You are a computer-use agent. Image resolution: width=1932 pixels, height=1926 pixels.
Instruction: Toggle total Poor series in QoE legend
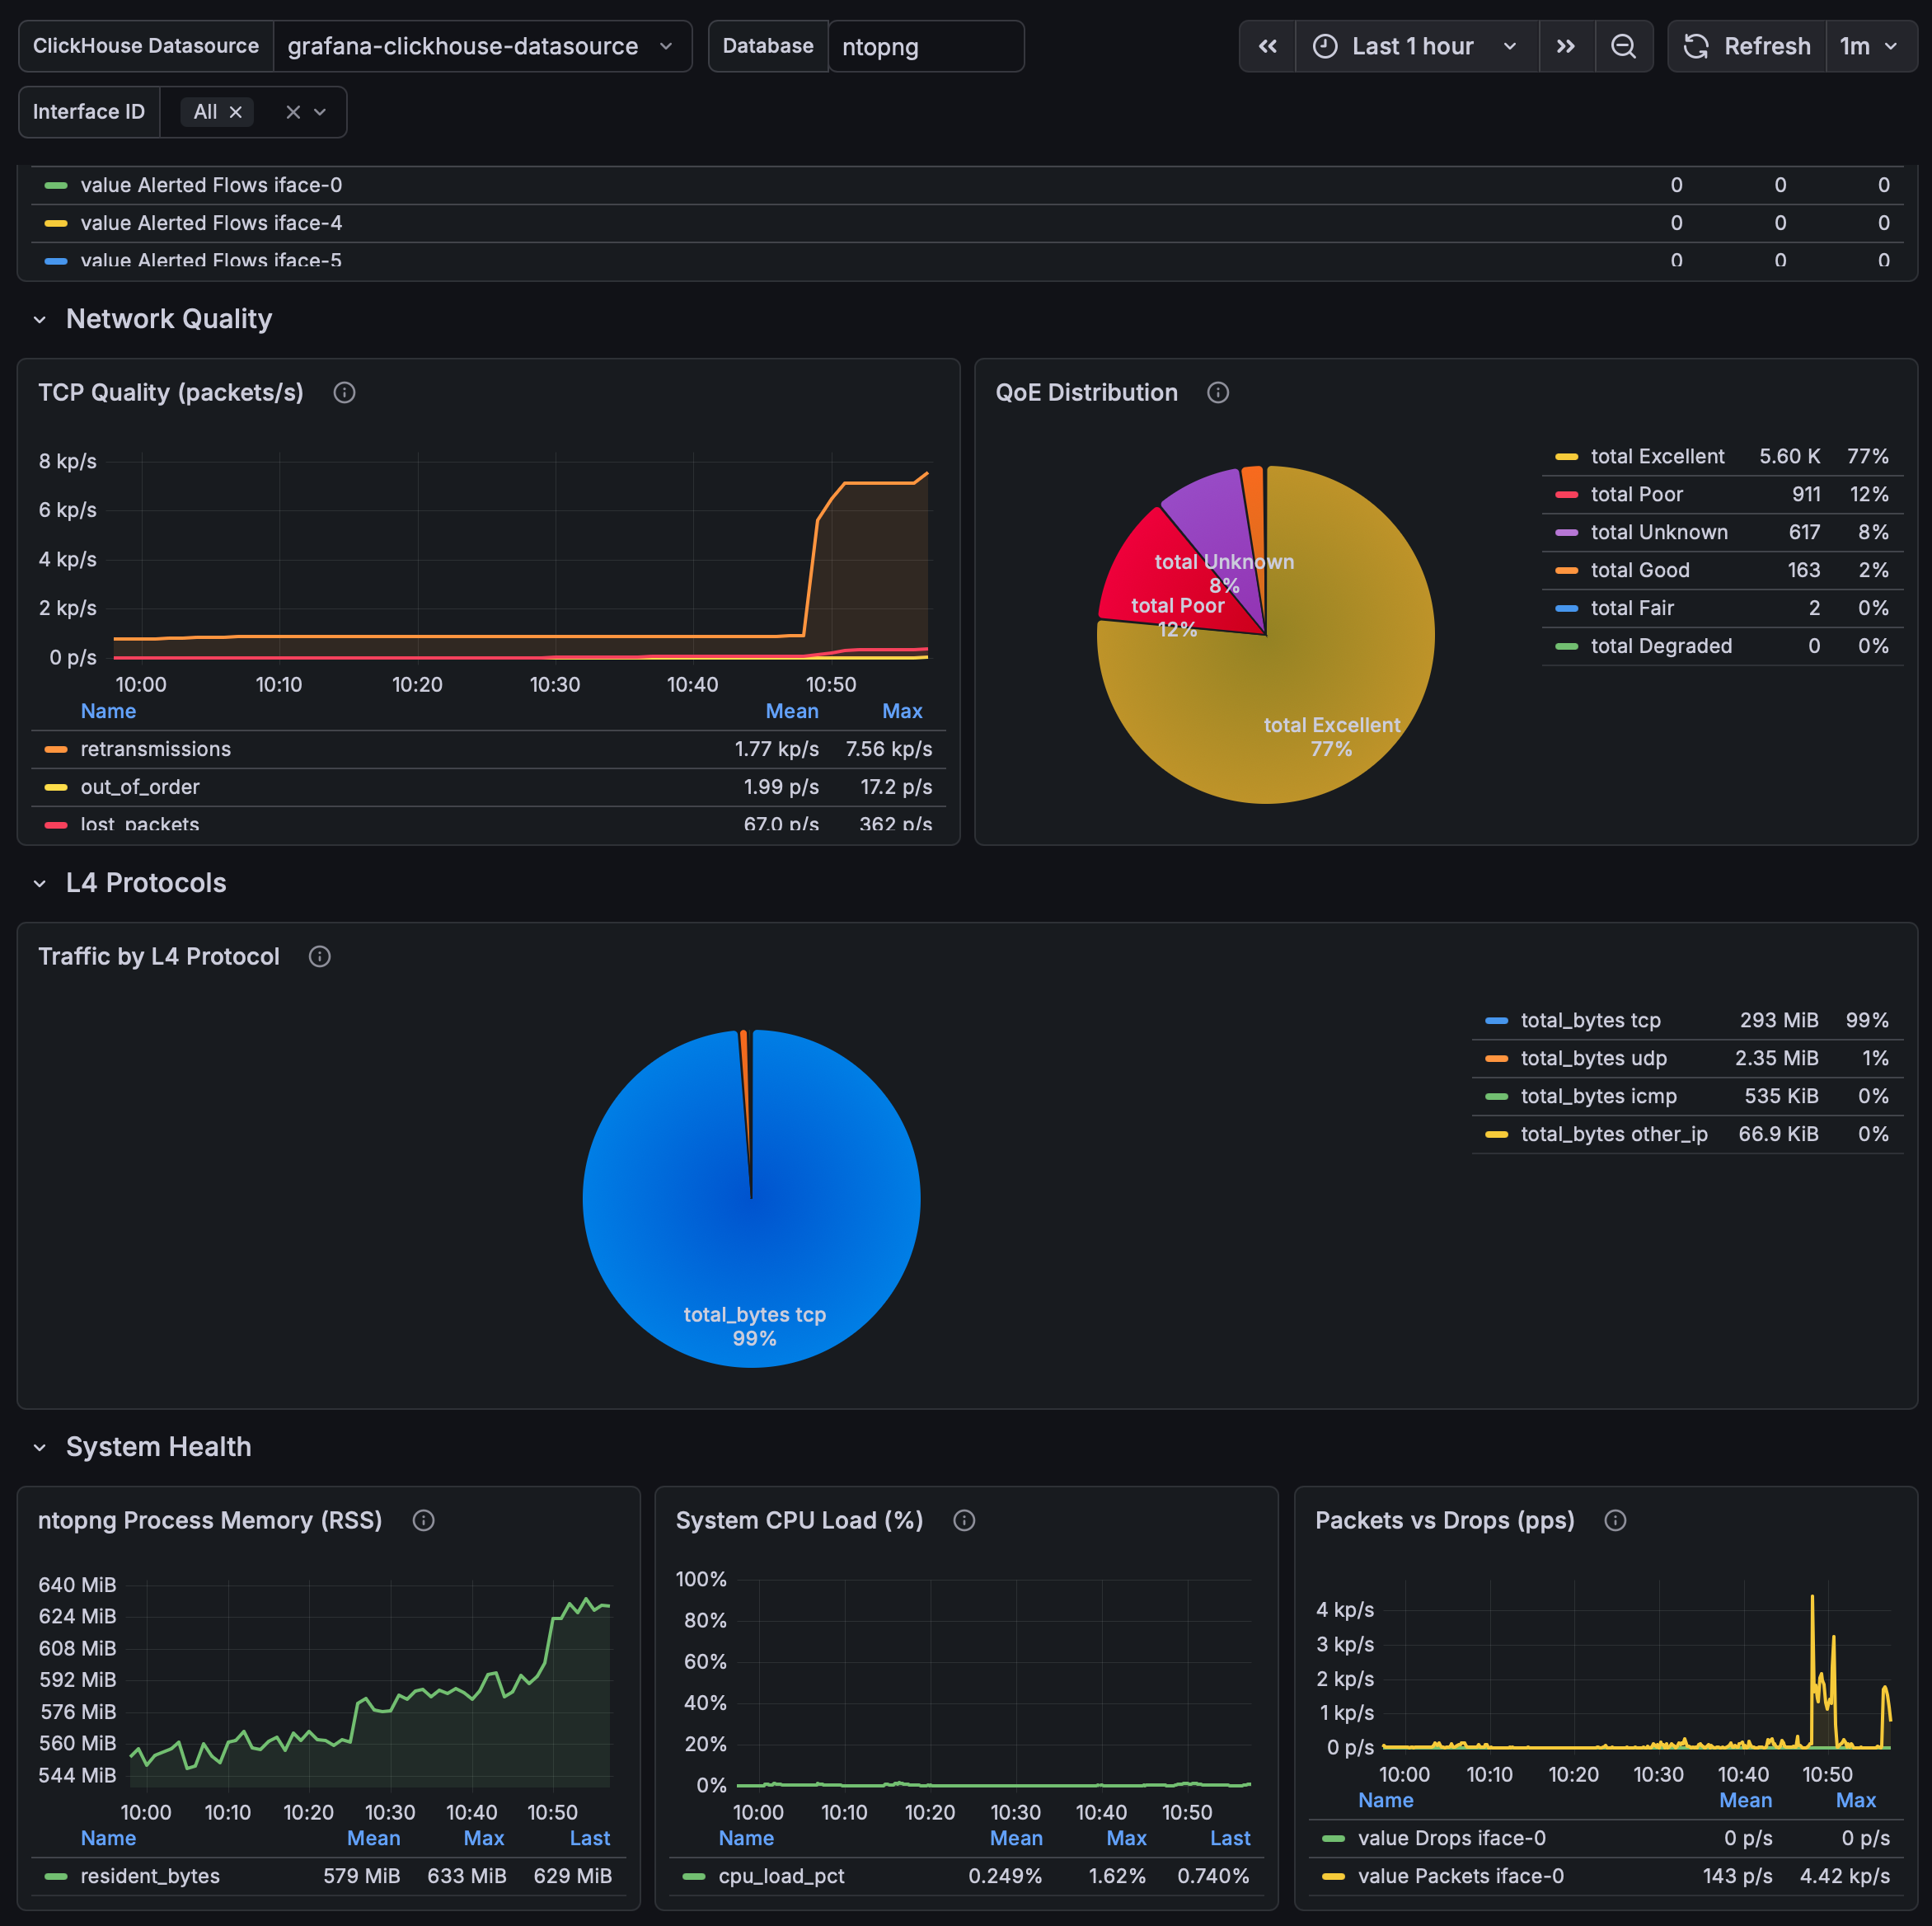point(1636,494)
